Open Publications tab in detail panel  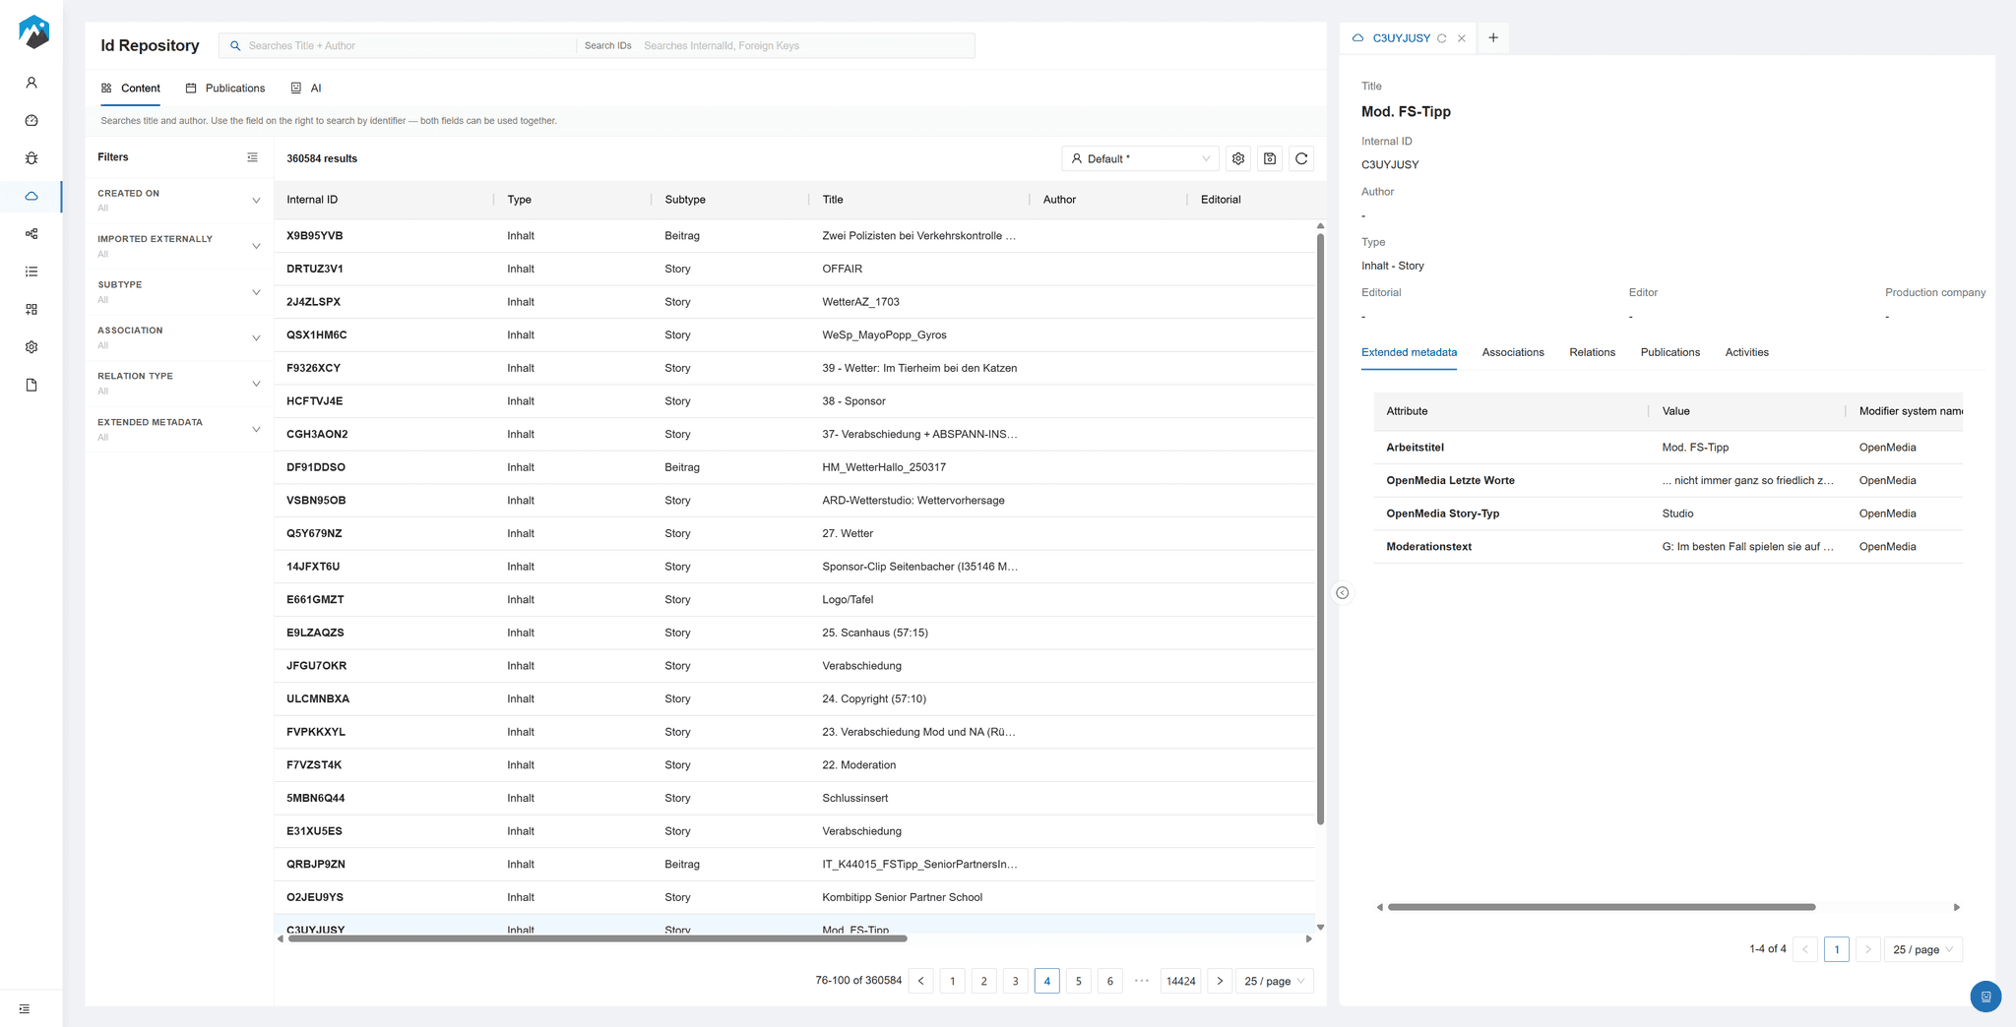(x=1669, y=352)
